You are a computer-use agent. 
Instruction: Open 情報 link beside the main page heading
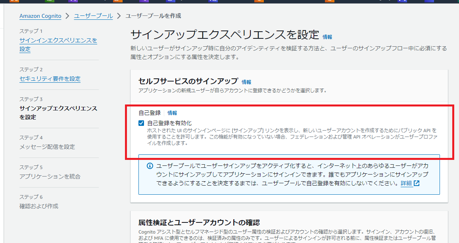click(x=327, y=37)
